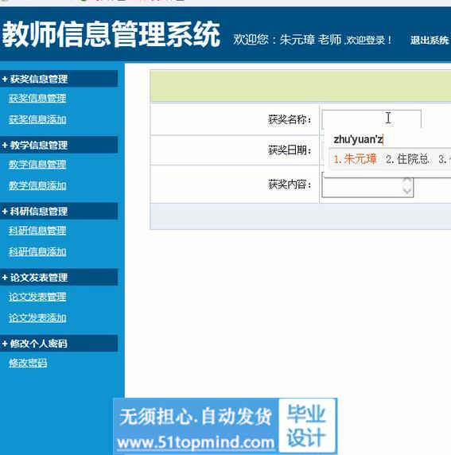Expand the 科研信息管理 section header

[59, 211]
